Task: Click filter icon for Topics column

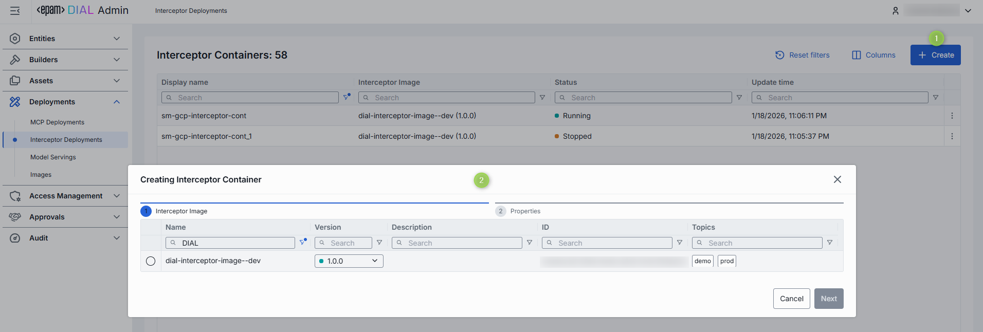Action: click(x=830, y=243)
